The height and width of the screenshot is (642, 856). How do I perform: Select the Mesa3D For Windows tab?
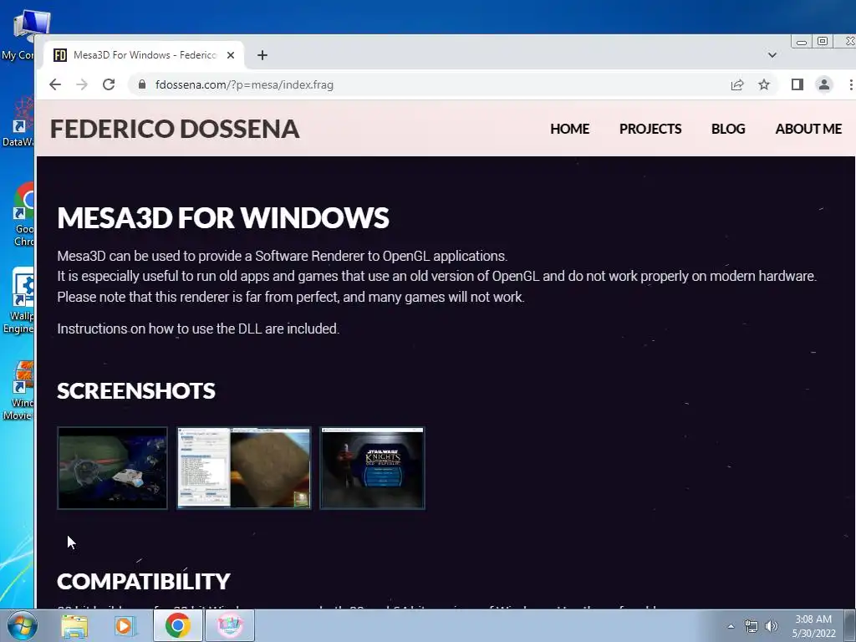(144, 55)
